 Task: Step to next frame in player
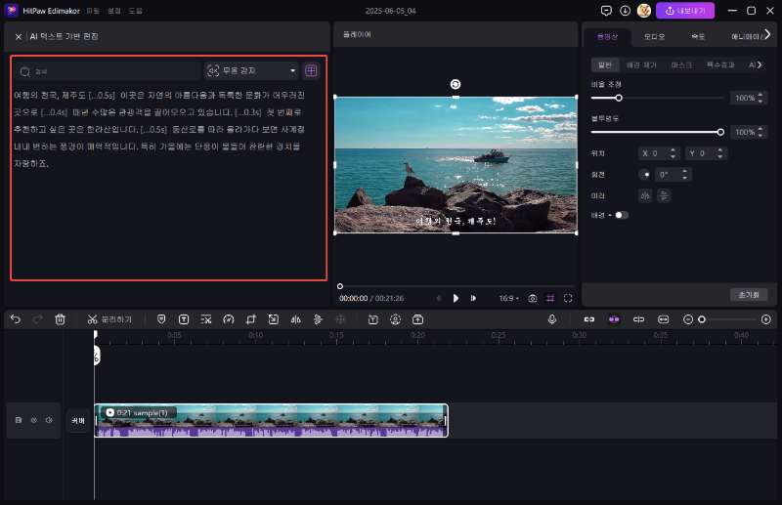click(473, 298)
